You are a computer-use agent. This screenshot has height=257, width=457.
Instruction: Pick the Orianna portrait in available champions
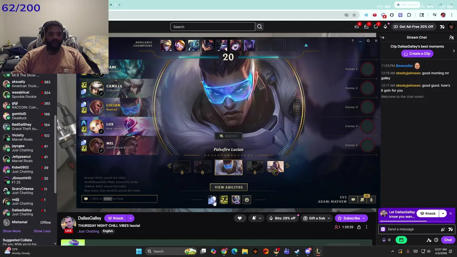[x=180, y=45]
